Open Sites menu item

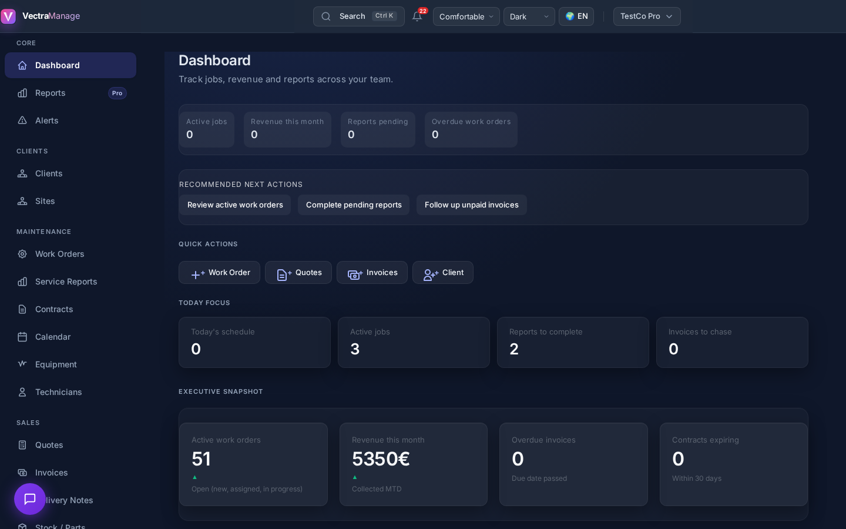point(70,201)
